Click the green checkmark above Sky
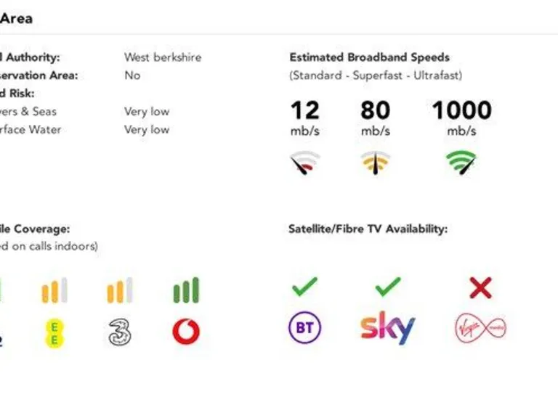 click(x=387, y=287)
